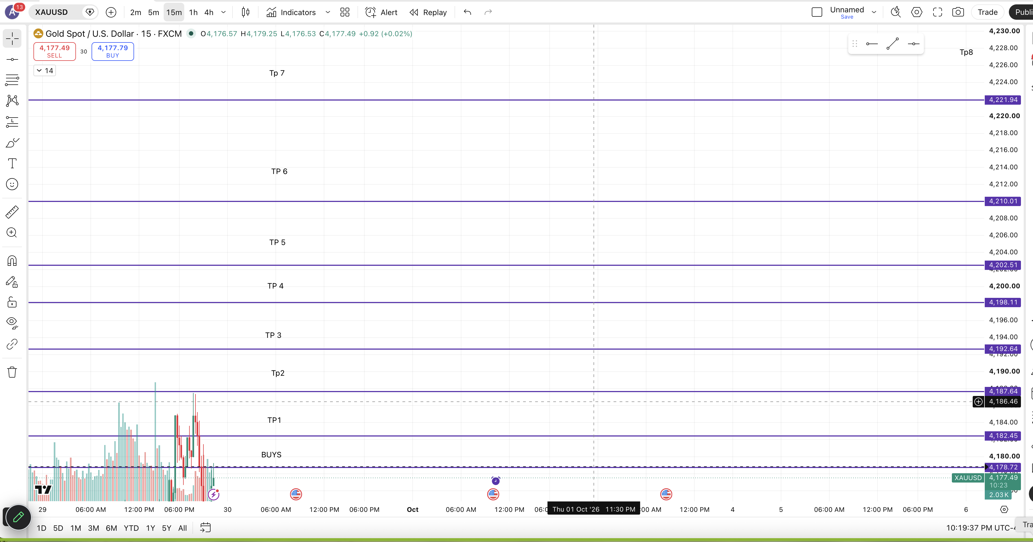Click the SELL 4,177.49 button
This screenshot has width=1033, height=542.
(55, 51)
